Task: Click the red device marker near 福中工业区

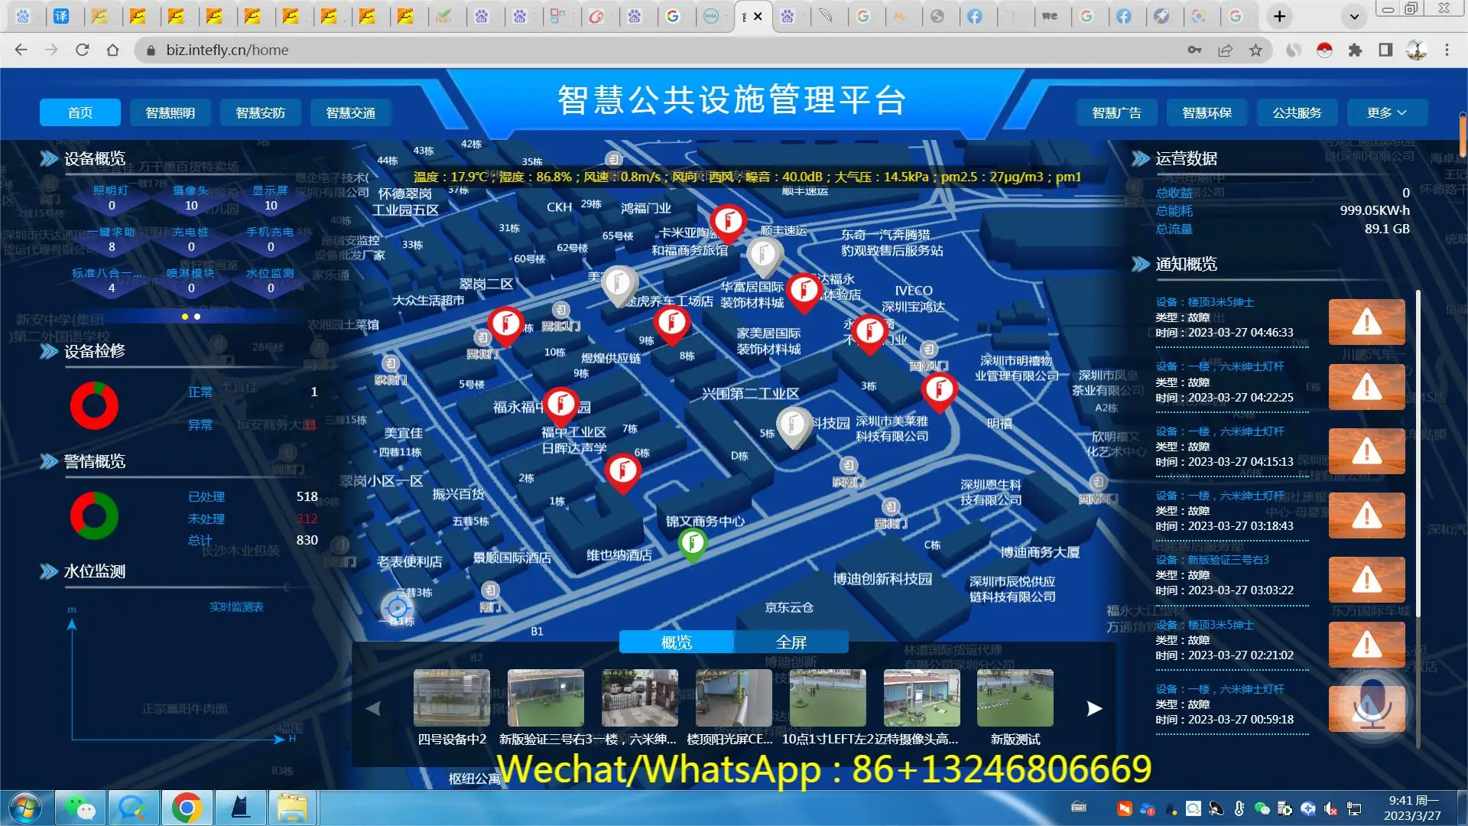Action: [x=561, y=405]
